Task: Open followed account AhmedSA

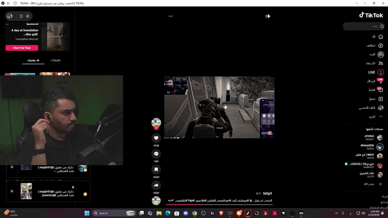Action: pyautogui.click(x=371, y=147)
